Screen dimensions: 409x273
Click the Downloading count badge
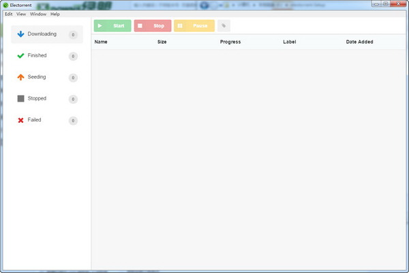pyautogui.click(x=73, y=35)
